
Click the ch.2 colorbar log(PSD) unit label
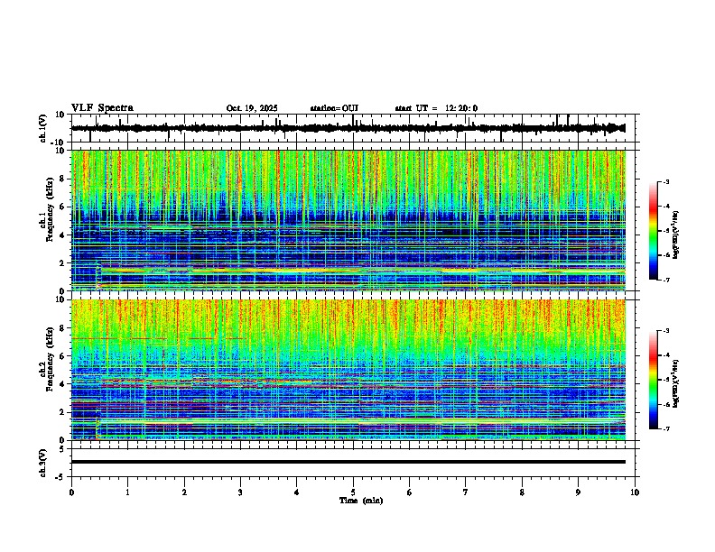click(676, 383)
